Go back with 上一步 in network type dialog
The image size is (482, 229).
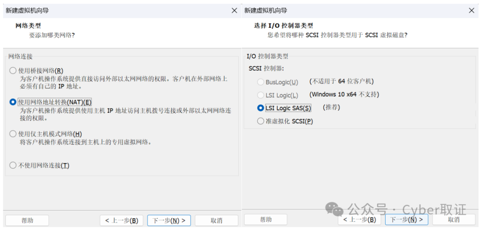click(x=121, y=221)
